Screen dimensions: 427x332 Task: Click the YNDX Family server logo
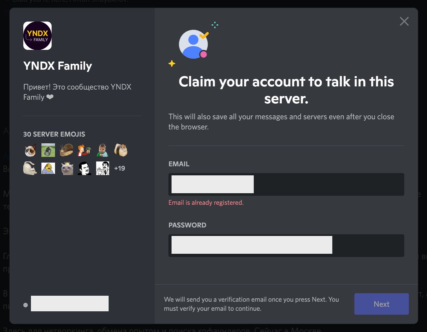tap(37, 36)
